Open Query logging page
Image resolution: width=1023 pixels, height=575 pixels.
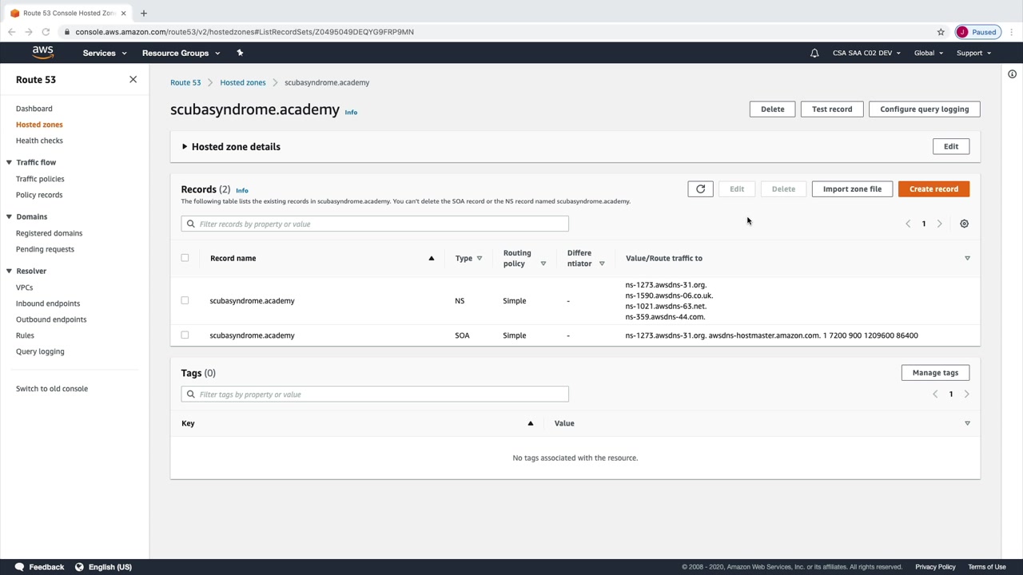pyautogui.click(x=40, y=351)
